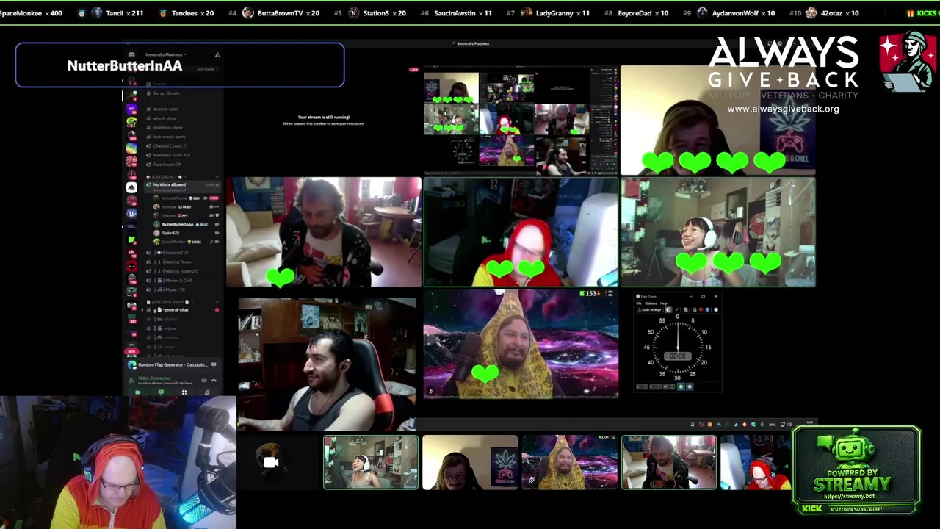Click ENG language indicator in taskbar

tap(773, 424)
